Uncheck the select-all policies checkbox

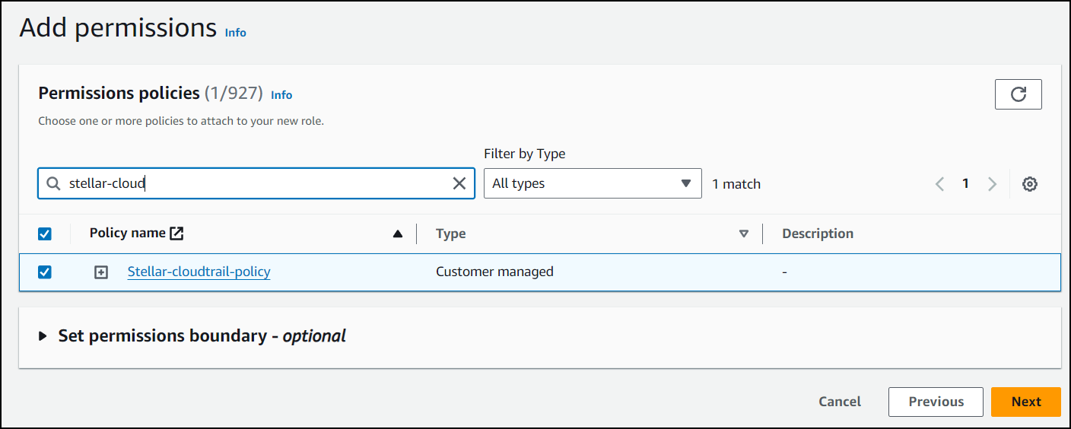click(x=45, y=234)
